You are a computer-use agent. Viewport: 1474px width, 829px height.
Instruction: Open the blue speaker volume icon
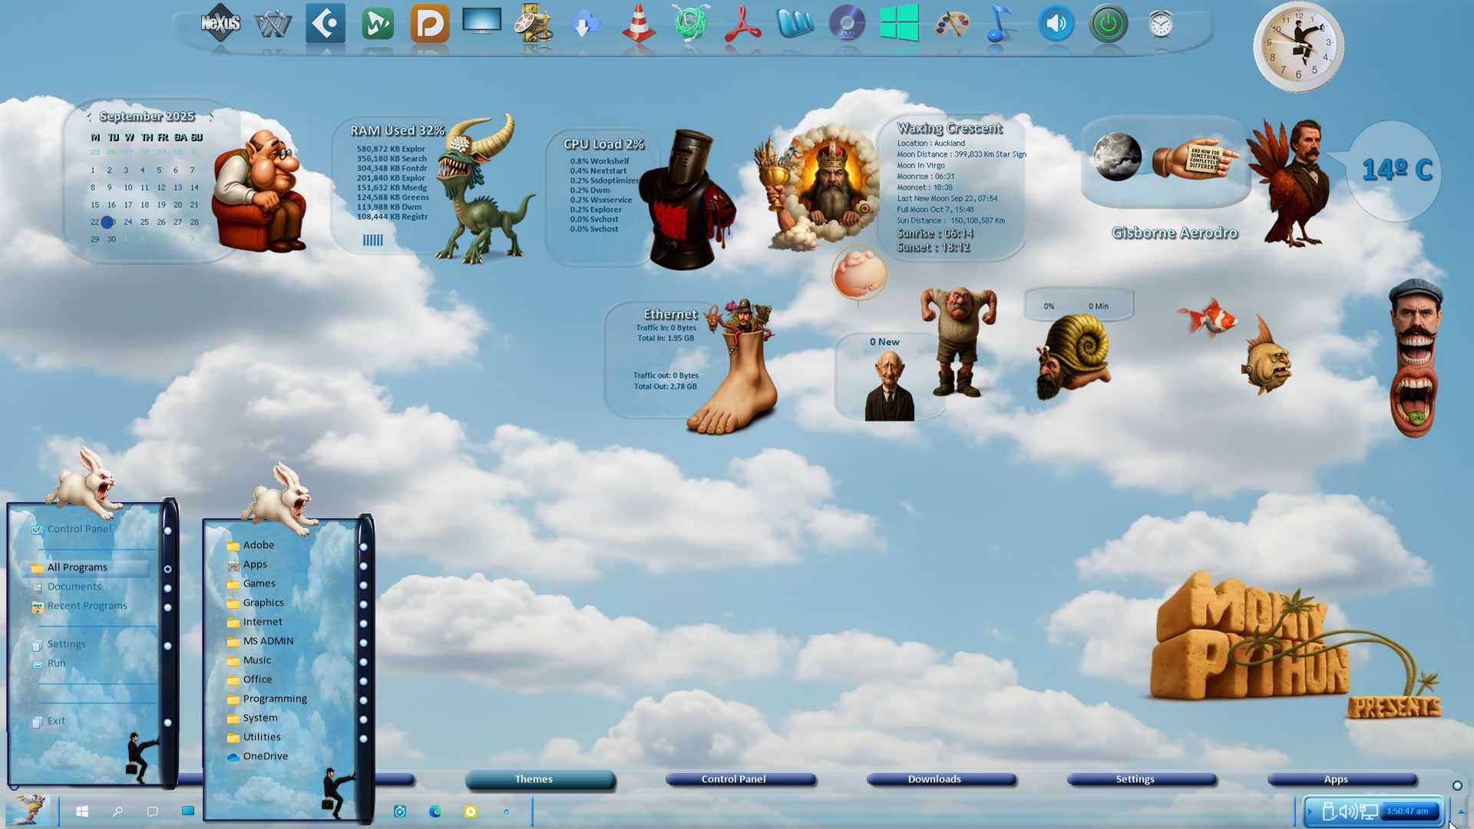pos(1056,25)
